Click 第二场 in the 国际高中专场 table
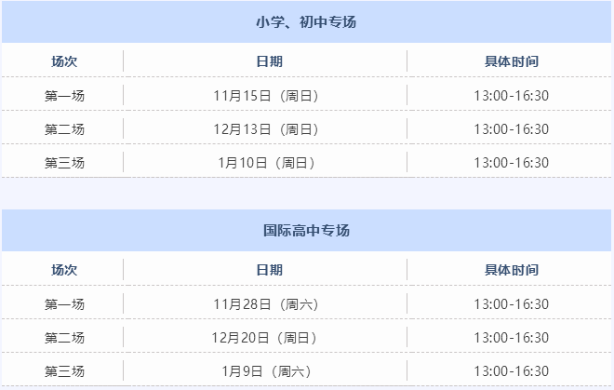Screen dimensions: 614x390 click(x=64, y=337)
